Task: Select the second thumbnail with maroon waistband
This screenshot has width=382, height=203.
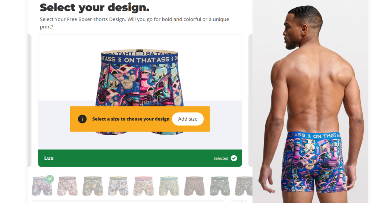Action: click(68, 186)
